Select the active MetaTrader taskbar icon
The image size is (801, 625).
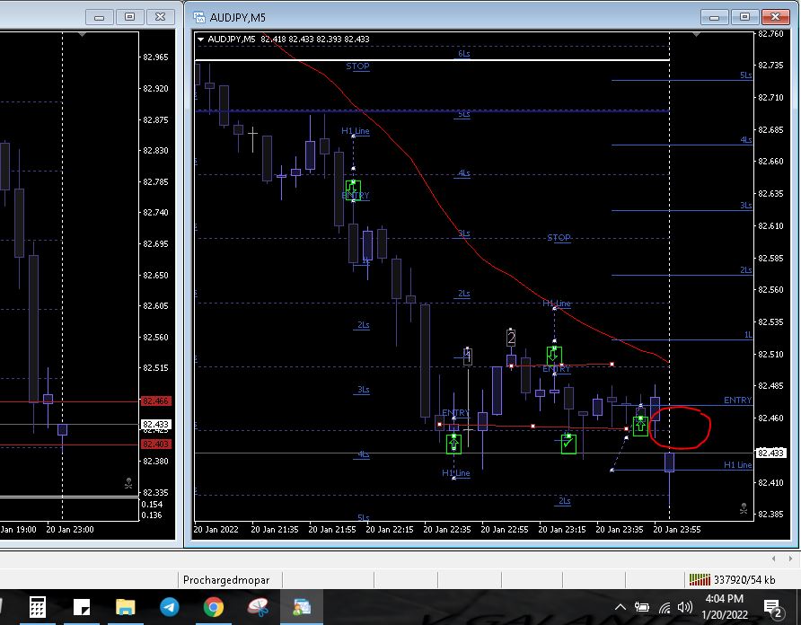pyautogui.click(x=302, y=607)
